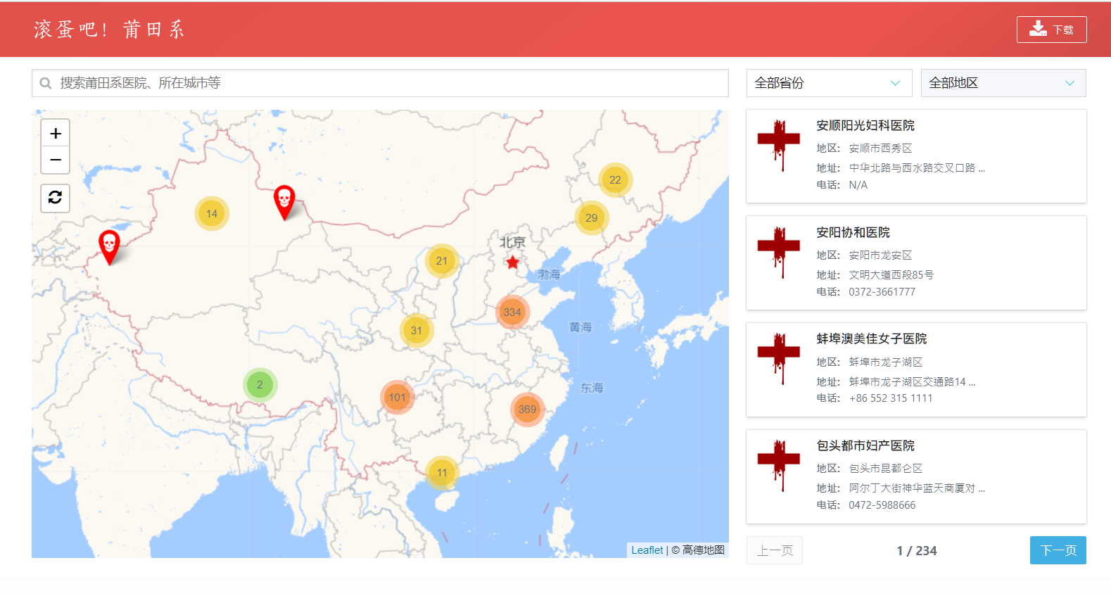1111x596 pixels.
Task: Click the address 文明大道西段85号
Action: 891,275
